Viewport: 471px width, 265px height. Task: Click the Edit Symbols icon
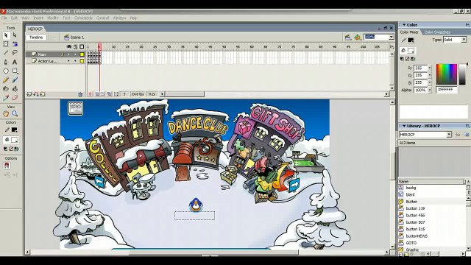pyautogui.click(x=357, y=37)
